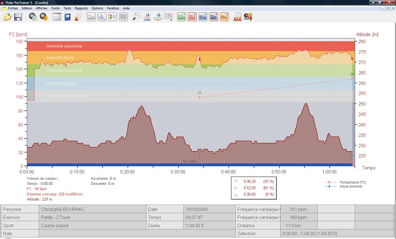Click the Dépense calorique value text

[55, 194]
